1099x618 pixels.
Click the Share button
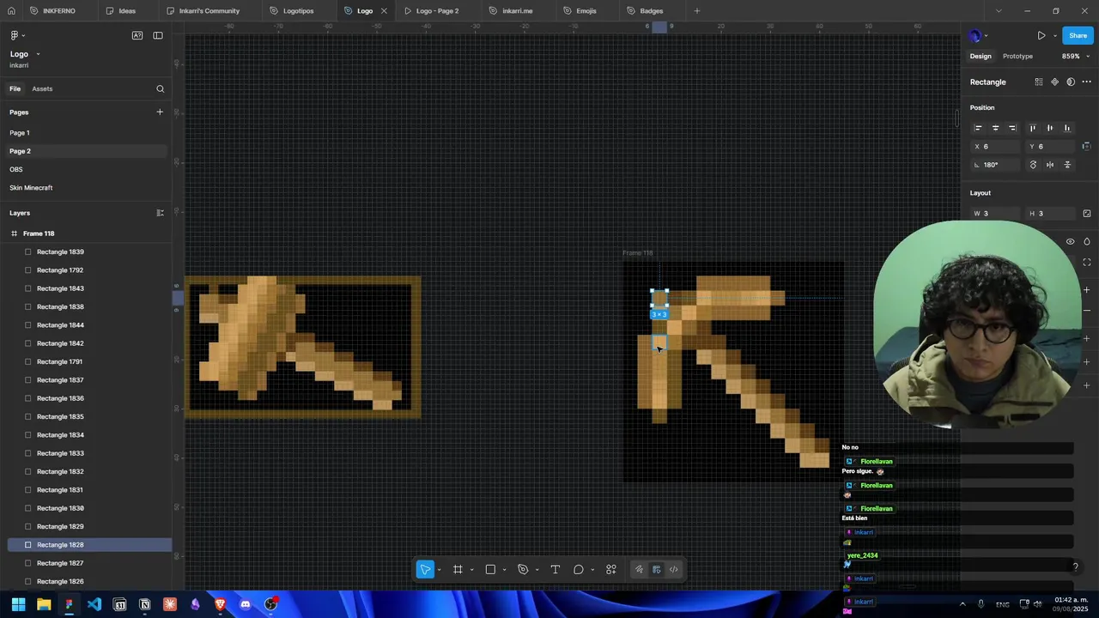[x=1078, y=35]
